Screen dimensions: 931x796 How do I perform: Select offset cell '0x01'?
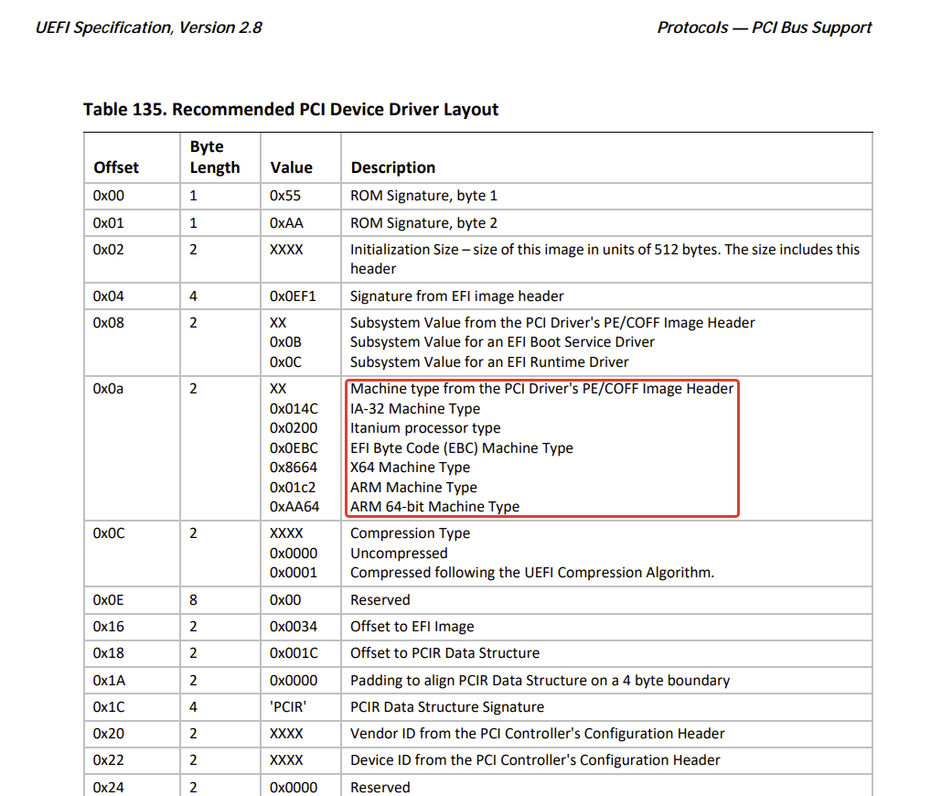pos(109,222)
